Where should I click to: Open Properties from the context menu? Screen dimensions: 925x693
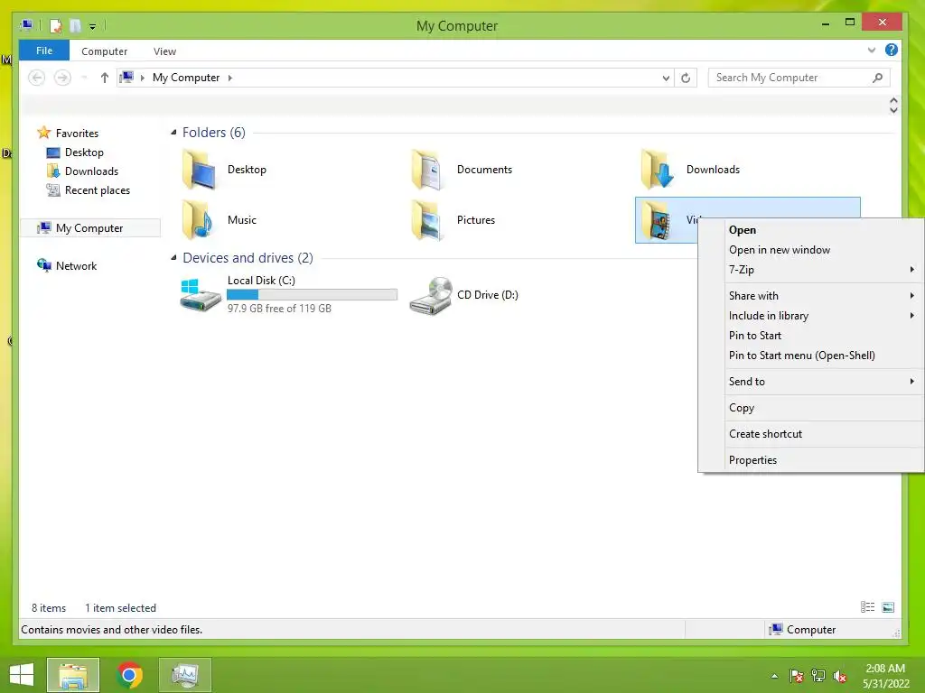click(x=810, y=460)
